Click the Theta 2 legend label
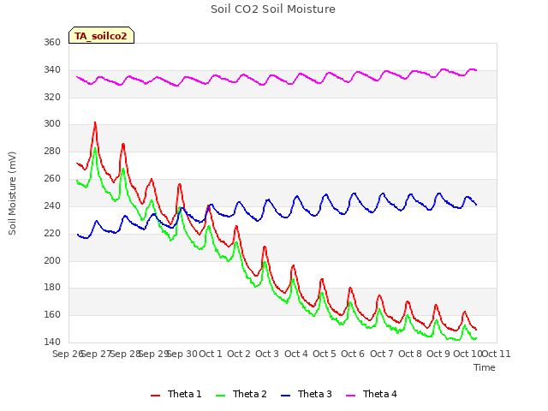548x411 pixels. (x=249, y=394)
